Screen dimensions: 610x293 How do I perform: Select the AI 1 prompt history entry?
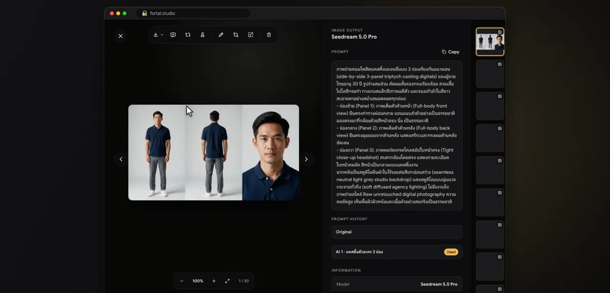point(397,252)
